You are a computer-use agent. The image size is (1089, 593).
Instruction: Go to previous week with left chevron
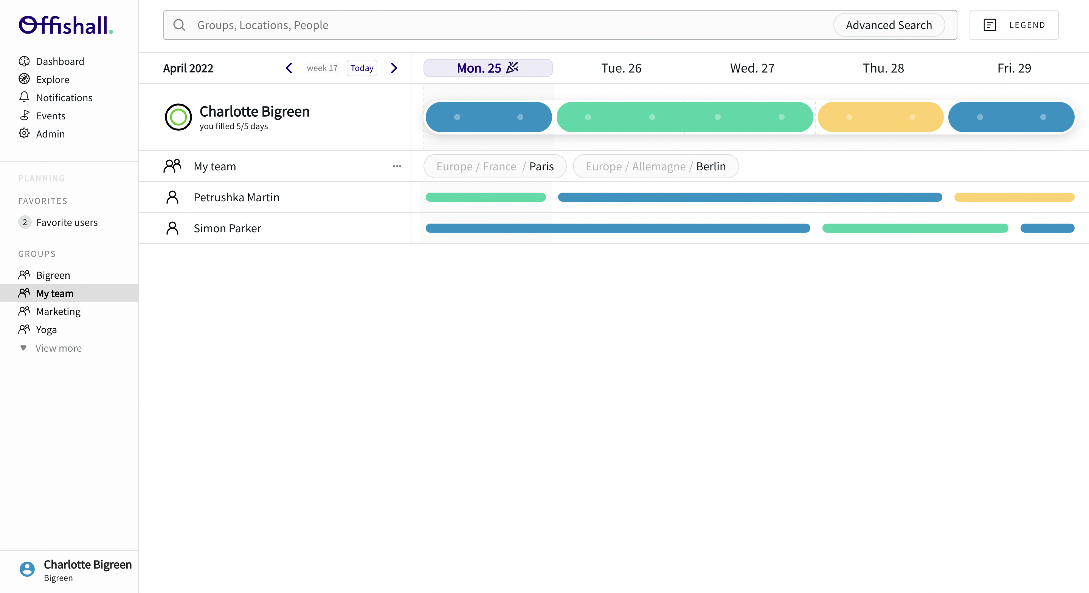coord(289,68)
